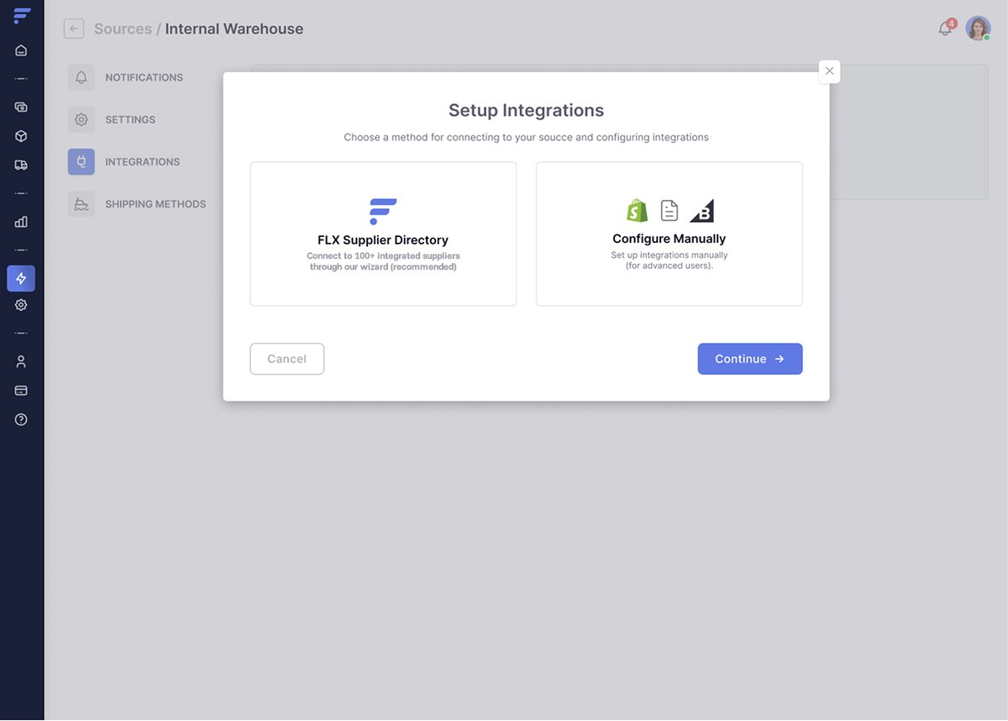Click the bell icon beside NOTIFICATIONS
Image resolution: width=1008 pixels, height=721 pixels.
tap(81, 77)
